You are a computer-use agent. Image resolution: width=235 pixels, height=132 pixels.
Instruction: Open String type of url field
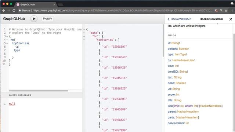(x=176, y=89)
